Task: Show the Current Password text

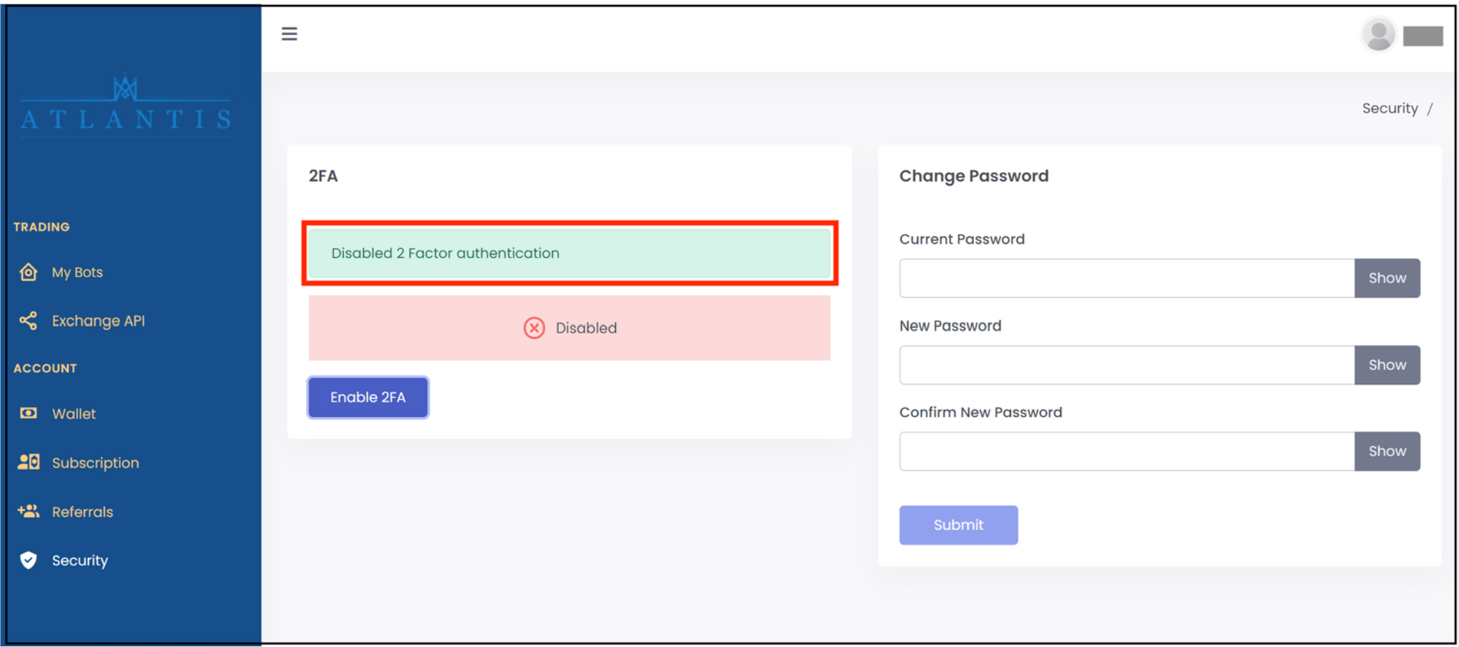Action: [x=1387, y=278]
